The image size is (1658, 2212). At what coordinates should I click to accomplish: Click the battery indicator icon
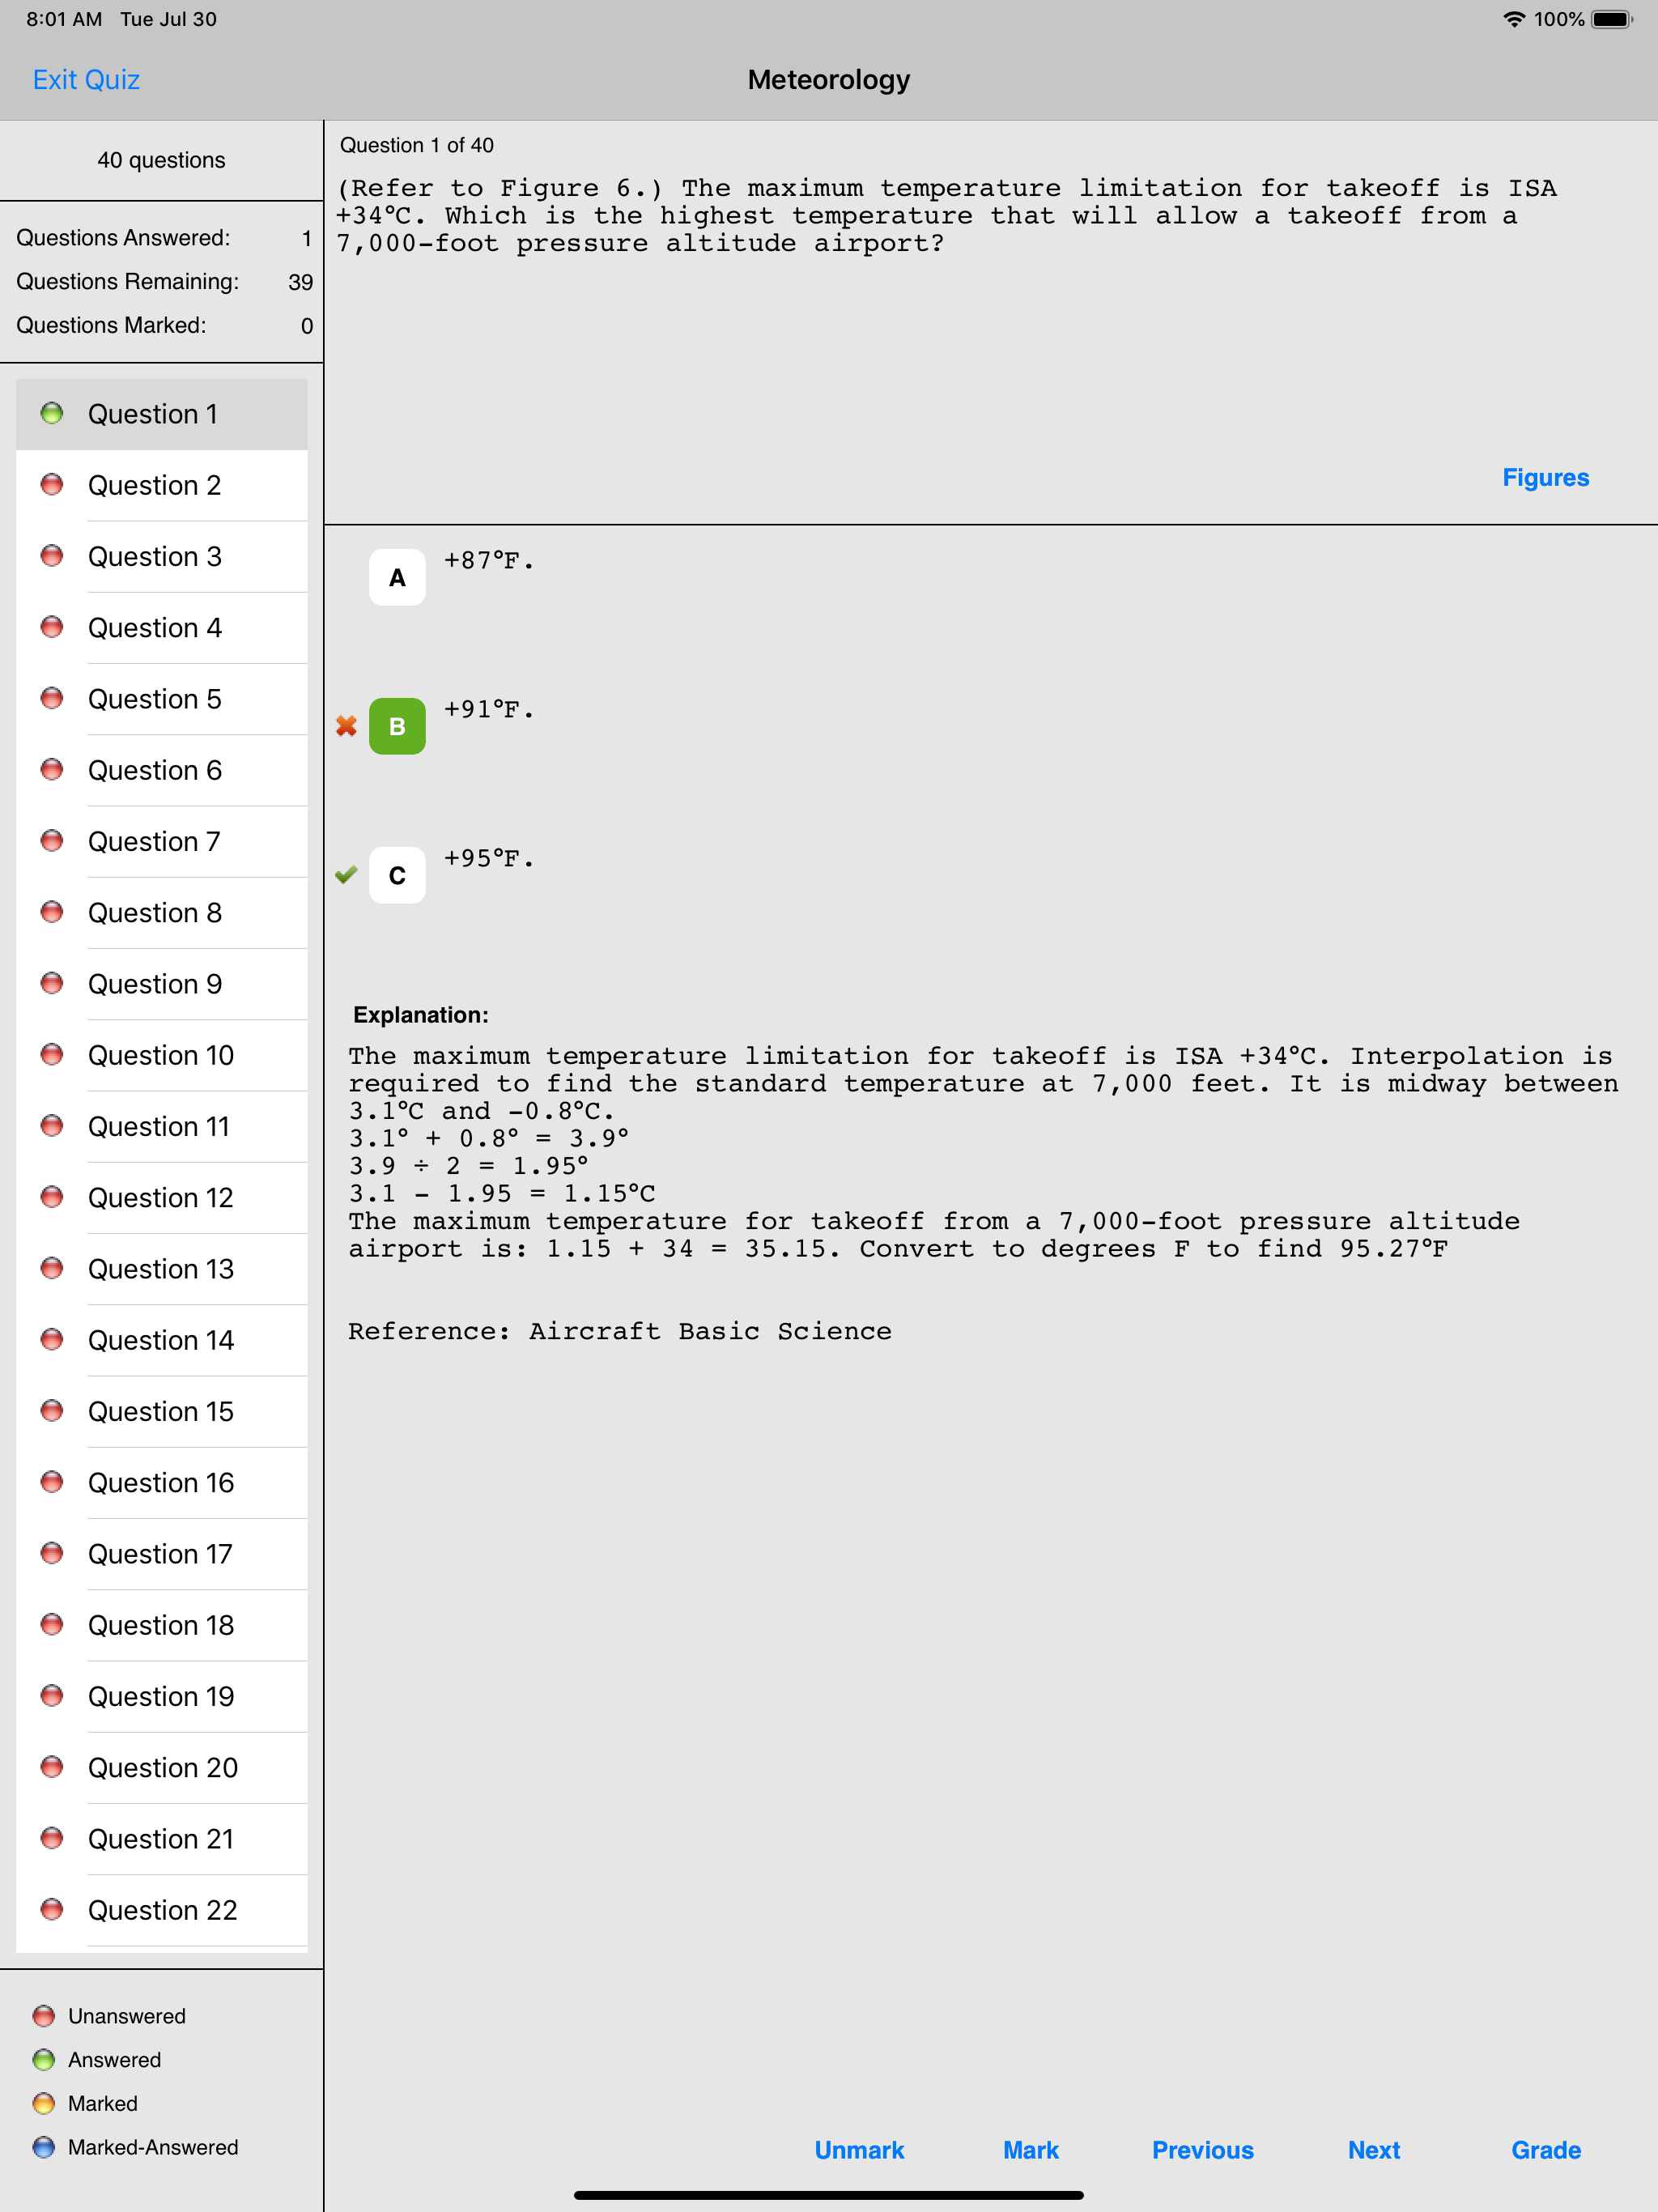coord(1611,19)
